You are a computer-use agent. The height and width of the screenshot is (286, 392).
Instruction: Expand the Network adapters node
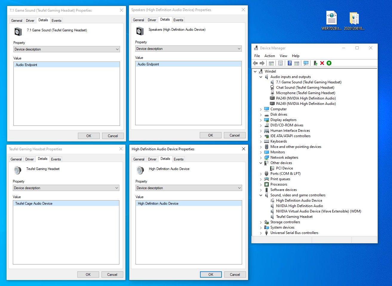261,157
